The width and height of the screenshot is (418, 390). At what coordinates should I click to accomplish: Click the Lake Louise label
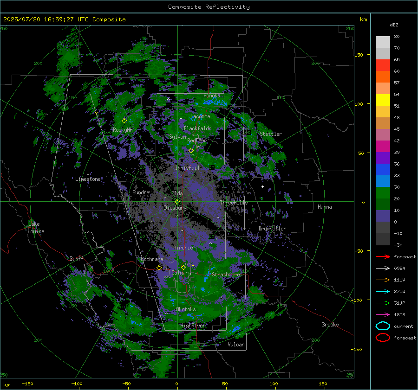pos(36,228)
